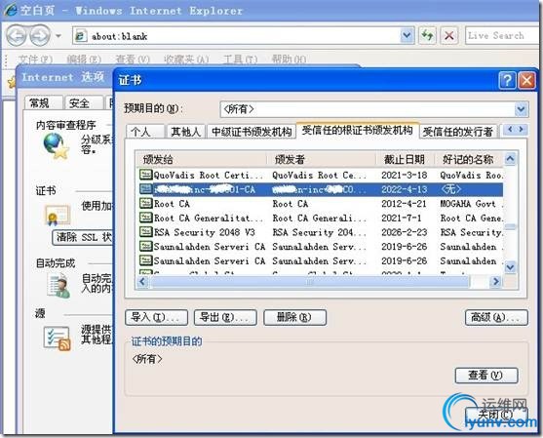543x438 pixels.
Task: Click the horizontal scroll right arrow
Action: 496,281
